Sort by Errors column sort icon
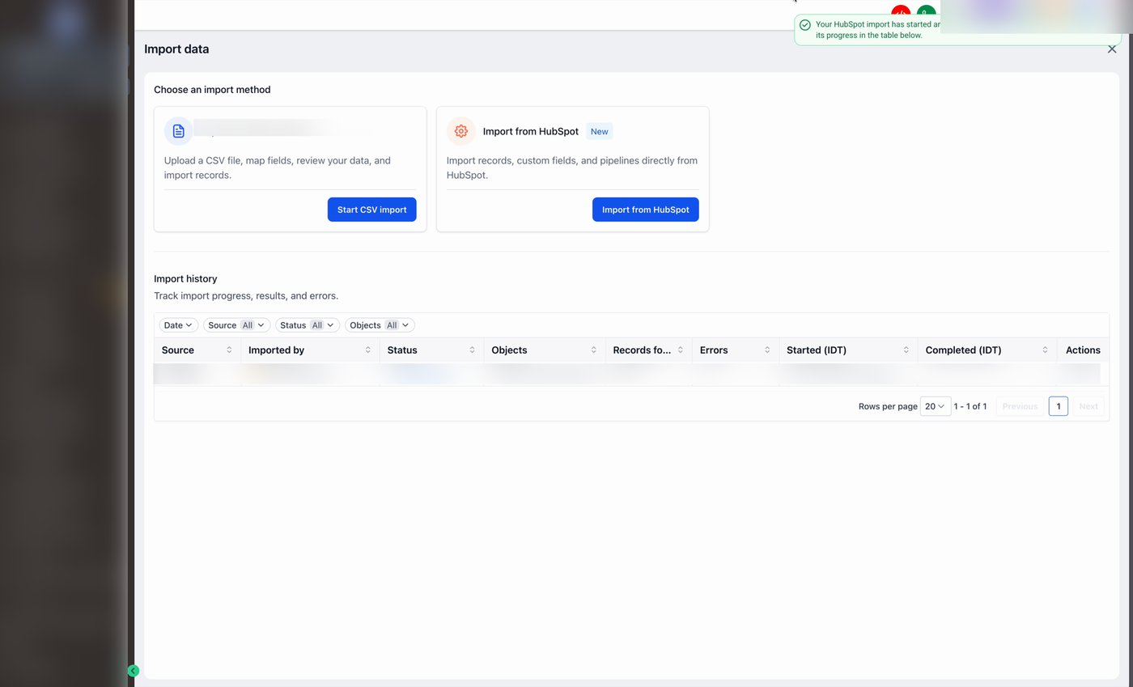The width and height of the screenshot is (1133, 687). 767,350
